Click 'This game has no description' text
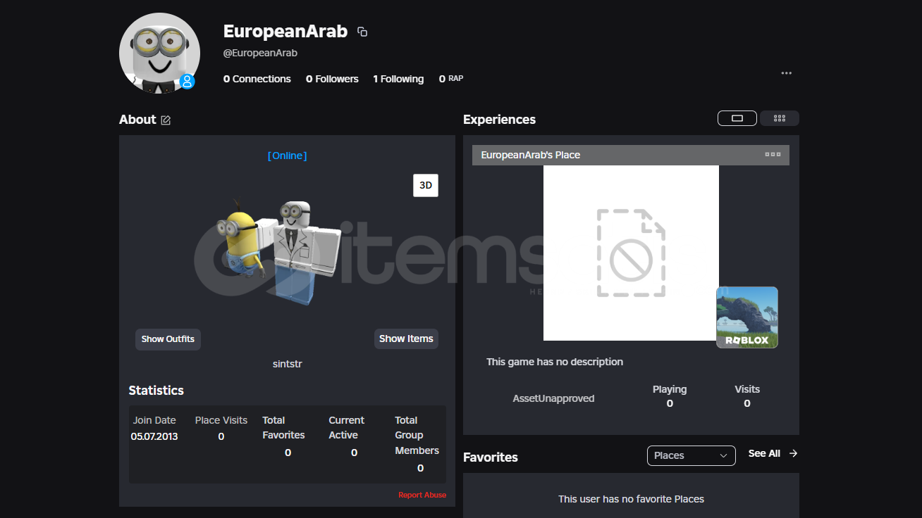Viewport: 922px width, 518px height. 555,362
